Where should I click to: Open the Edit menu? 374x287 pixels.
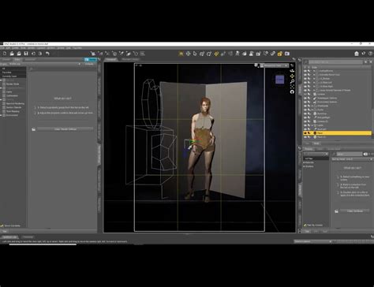(8, 48)
